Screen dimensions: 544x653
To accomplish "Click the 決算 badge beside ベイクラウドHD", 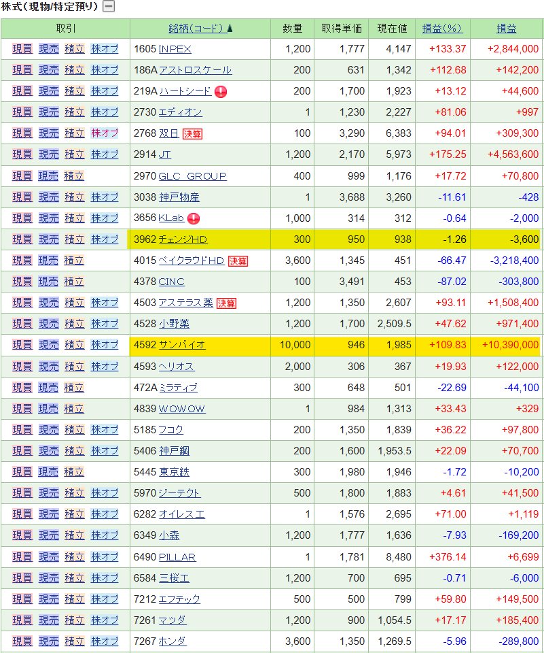I will (238, 261).
